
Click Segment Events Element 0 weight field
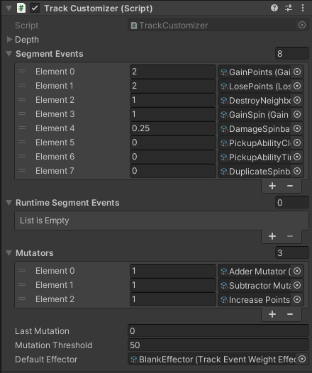pyautogui.click(x=173, y=72)
